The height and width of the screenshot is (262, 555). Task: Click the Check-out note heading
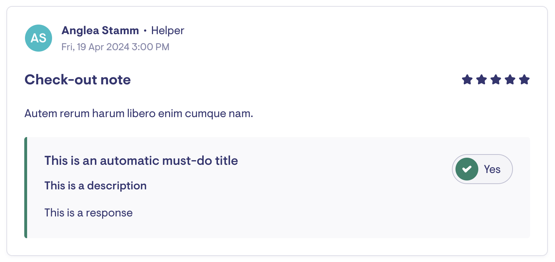pyautogui.click(x=77, y=80)
